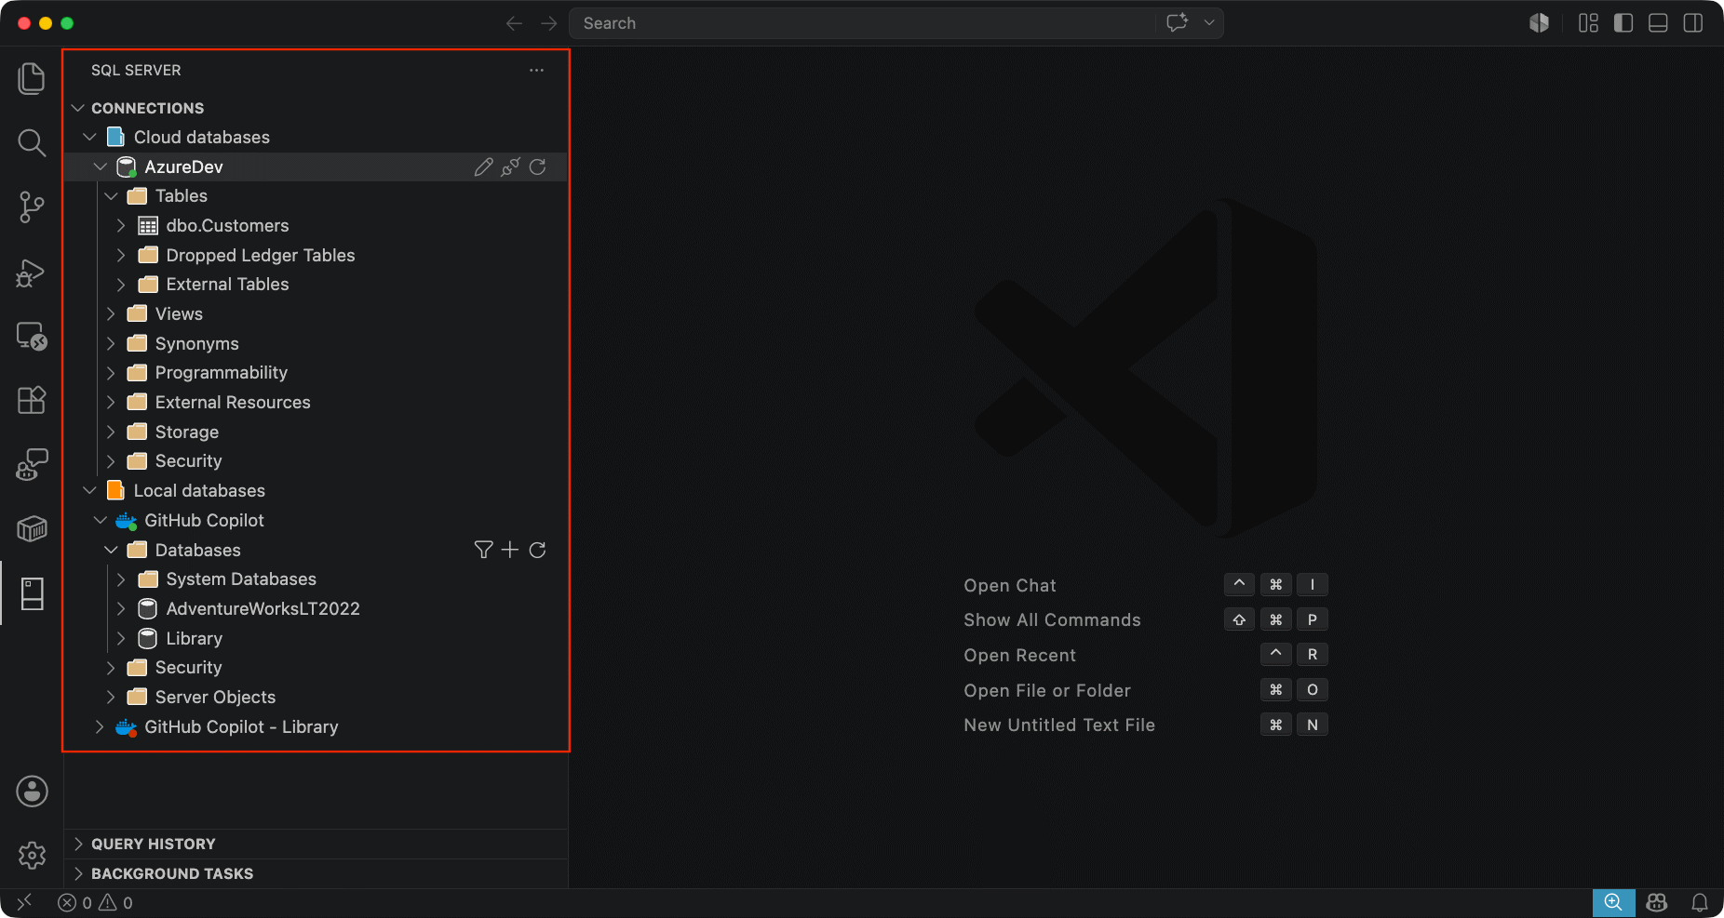Open the Copilot chat icon in title bar

click(x=1178, y=22)
